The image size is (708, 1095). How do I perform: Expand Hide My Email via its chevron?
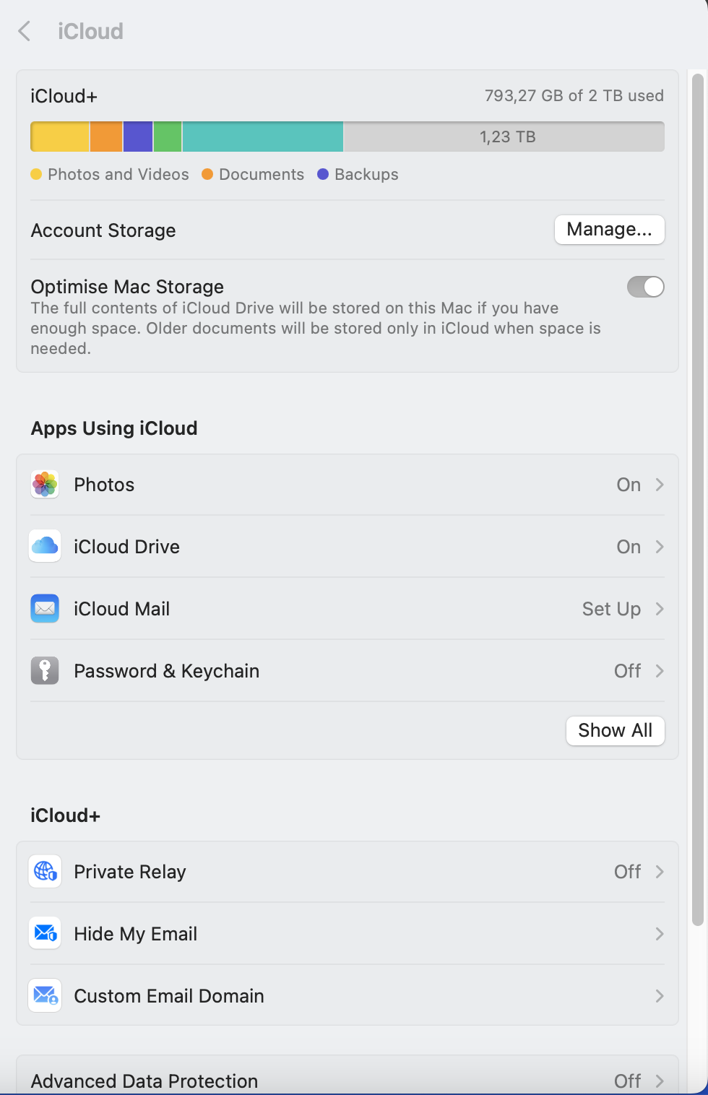659,934
